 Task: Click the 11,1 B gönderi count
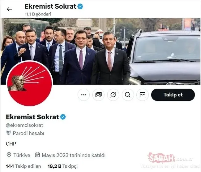pyautogui.click(x=38, y=14)
